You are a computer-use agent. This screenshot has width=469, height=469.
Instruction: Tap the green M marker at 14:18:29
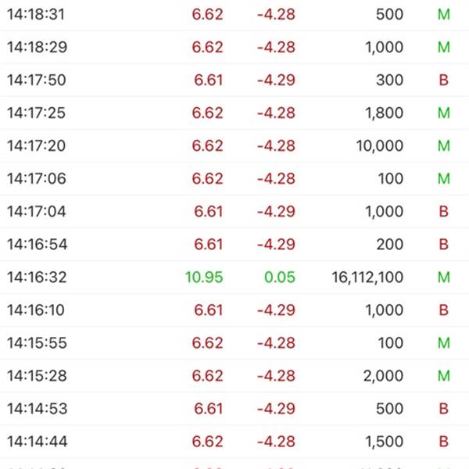click(443, 47)
